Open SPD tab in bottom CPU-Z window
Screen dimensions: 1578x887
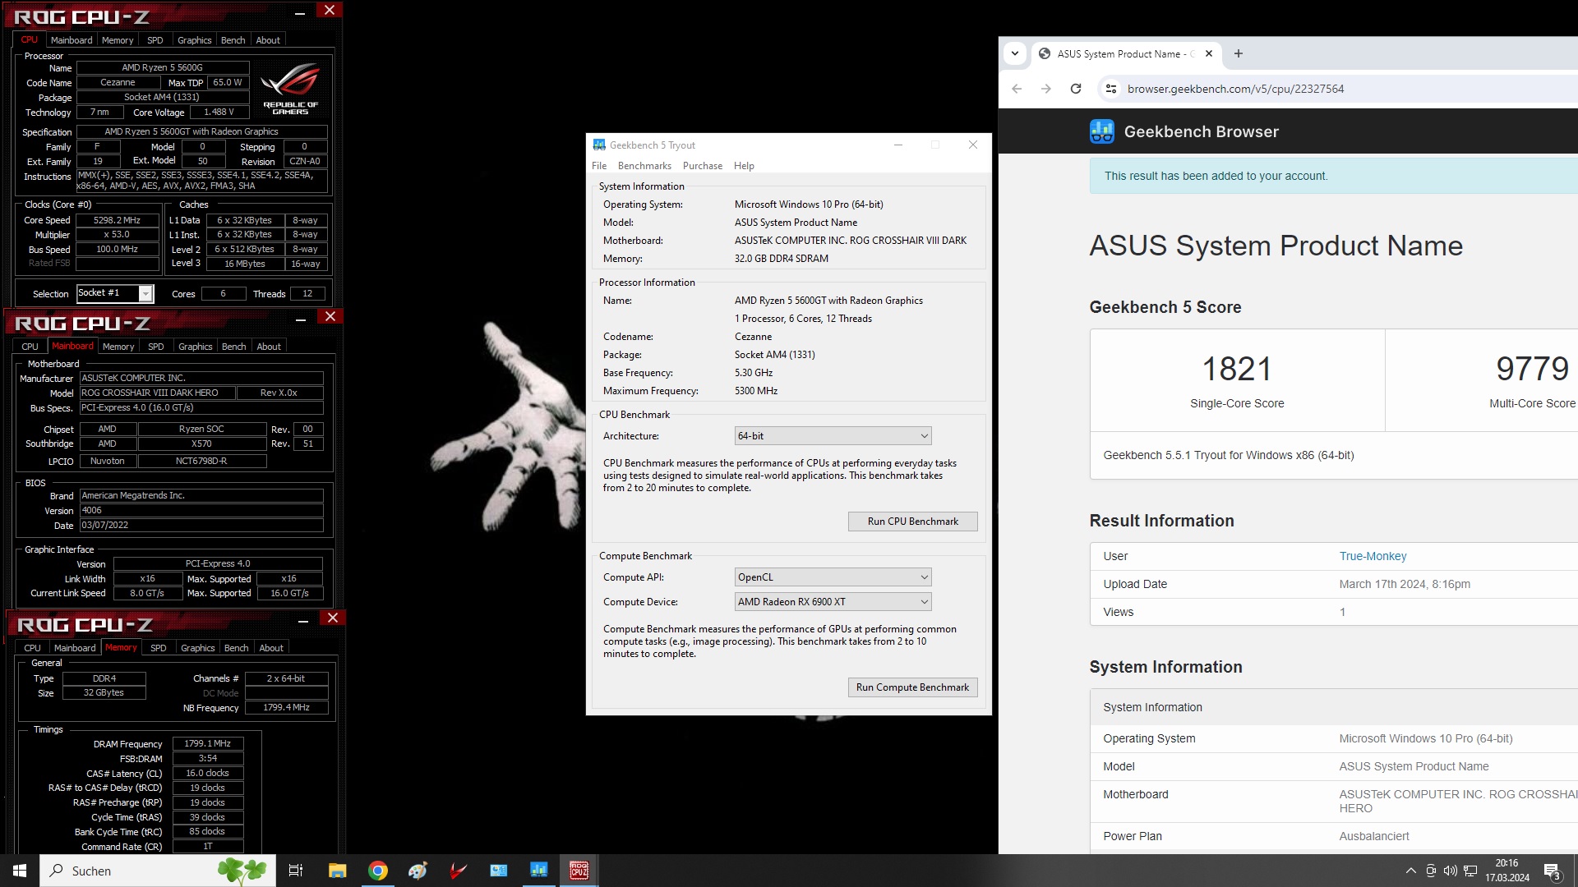coord(159,648)
